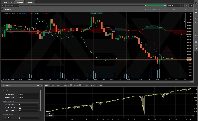Open the Events tab
Screen dimensions: 198x121
point(93,85)
